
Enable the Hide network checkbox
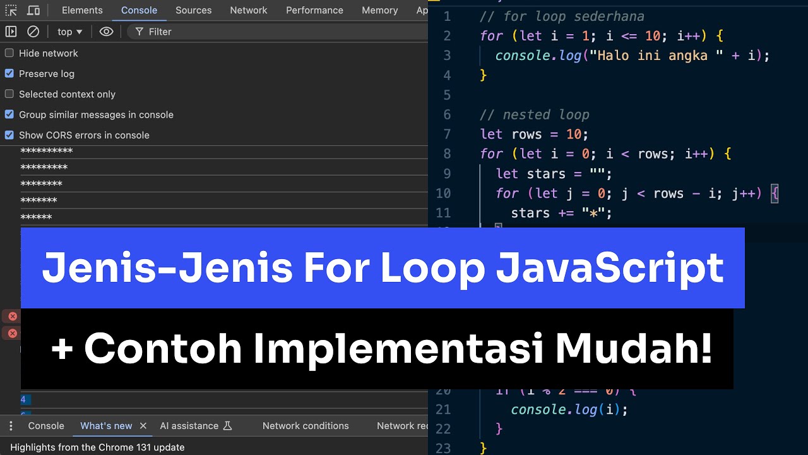(x=9, y=53)
